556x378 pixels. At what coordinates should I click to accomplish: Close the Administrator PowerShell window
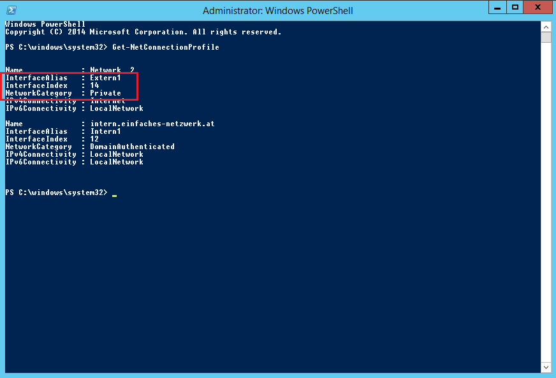(538, 7)
